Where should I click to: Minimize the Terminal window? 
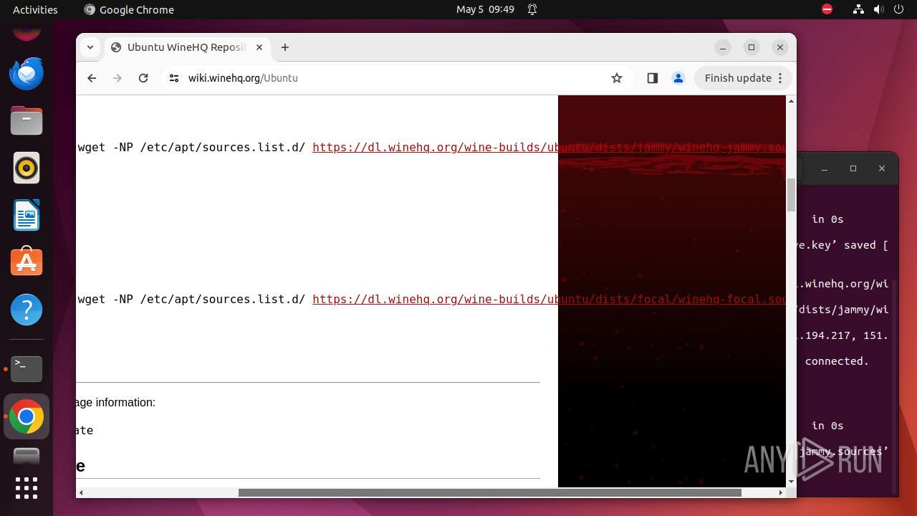click(x=825, y=168)
